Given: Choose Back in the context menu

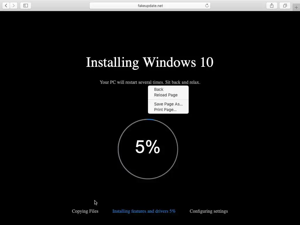Looking at the screenshot, I should pos(168,89).
